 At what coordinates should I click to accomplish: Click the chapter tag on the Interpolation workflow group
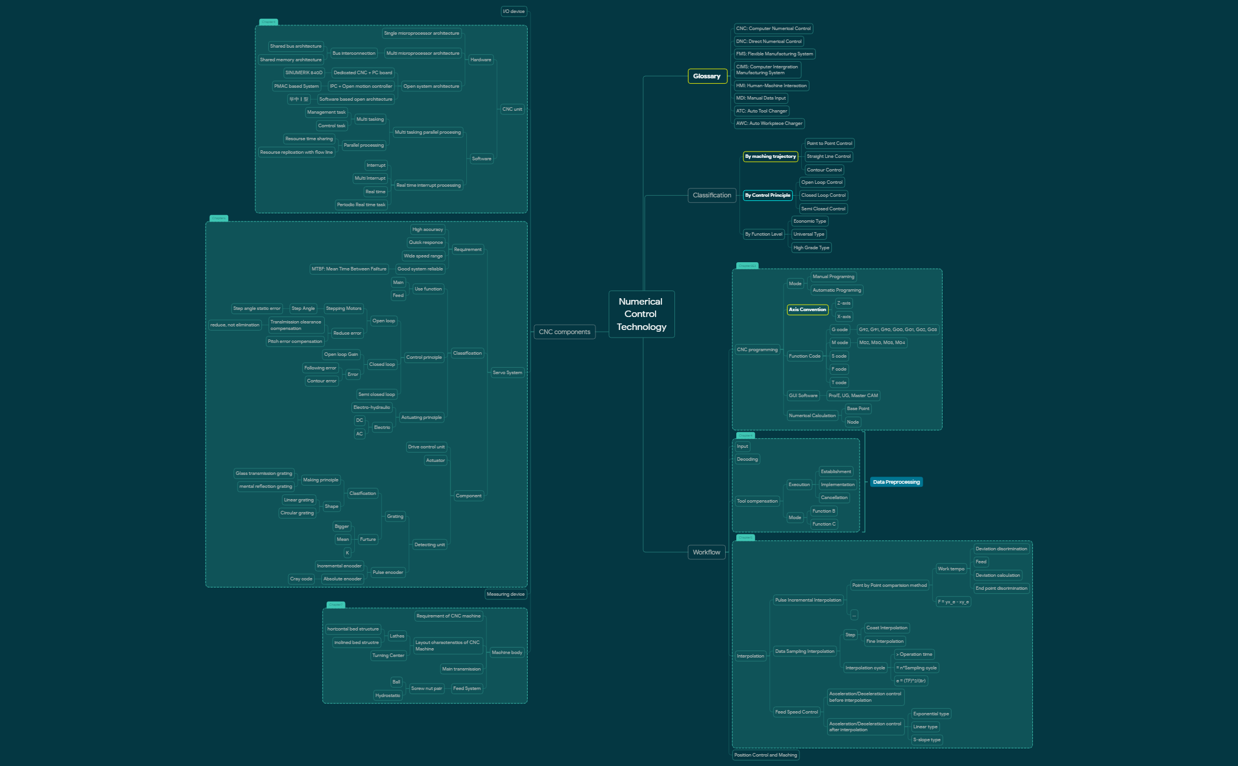point(747,537)
